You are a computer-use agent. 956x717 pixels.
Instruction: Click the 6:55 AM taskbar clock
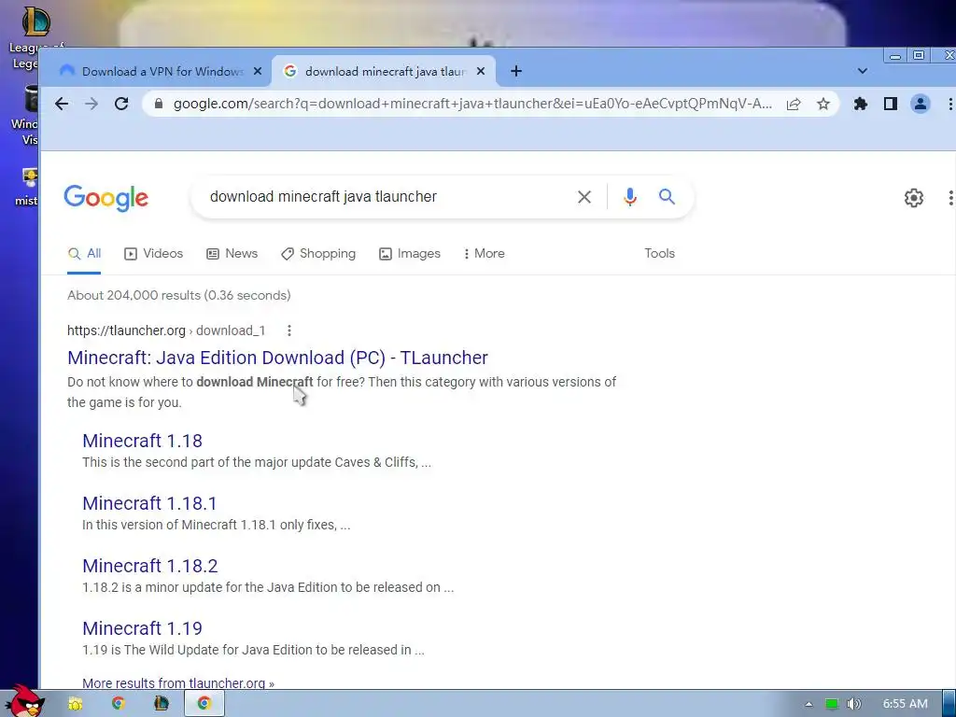tap(905, 704)
